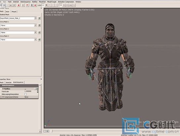Viewport: 180px width, 136px height.
Task: Set playback speed to 50%
Action: point(64,5)
